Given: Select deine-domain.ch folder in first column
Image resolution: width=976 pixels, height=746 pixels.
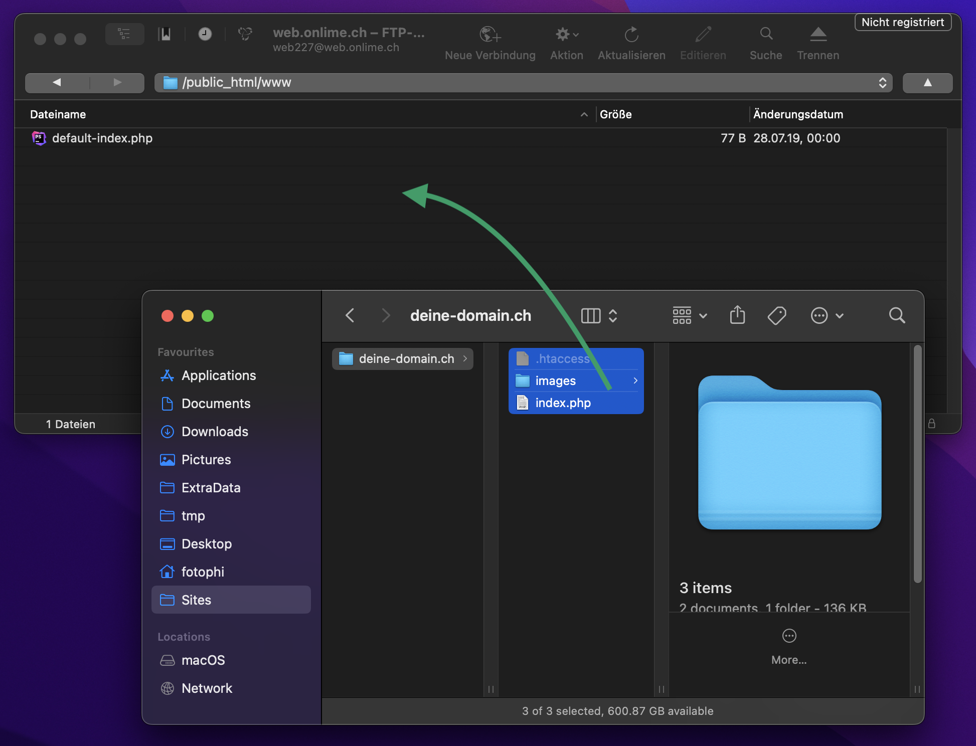Looking at the screenshot, I should pos(403,358).
